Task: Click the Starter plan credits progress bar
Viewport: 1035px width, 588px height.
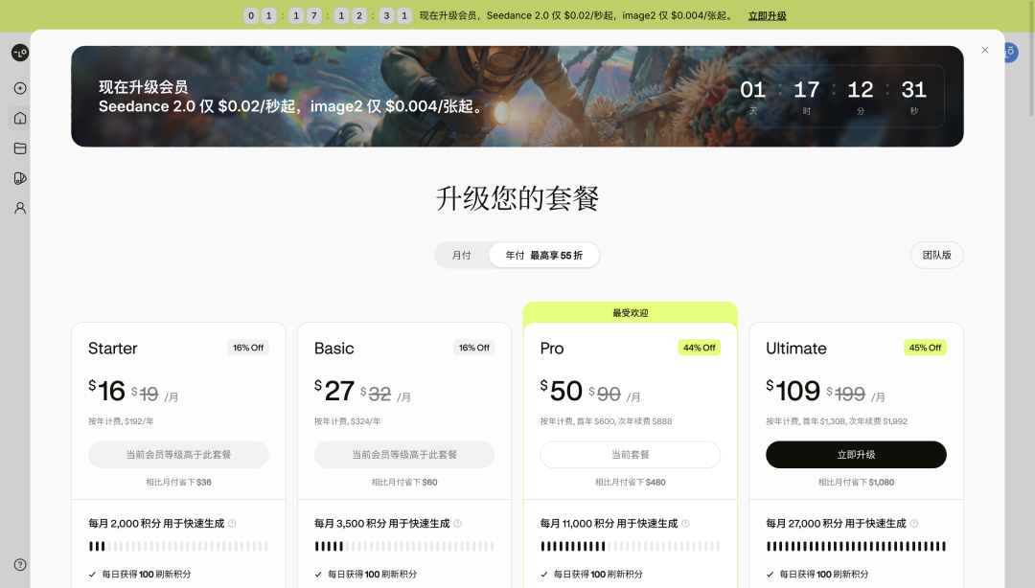Action: (178, 547)
